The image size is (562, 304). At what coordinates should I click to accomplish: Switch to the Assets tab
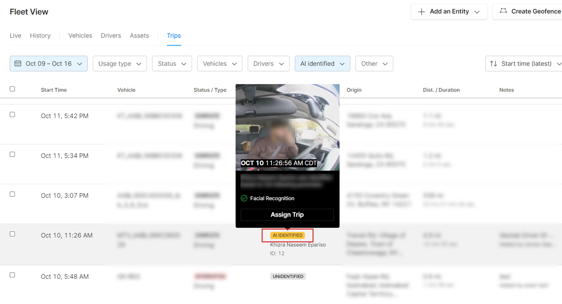click(x=139, y=36)
